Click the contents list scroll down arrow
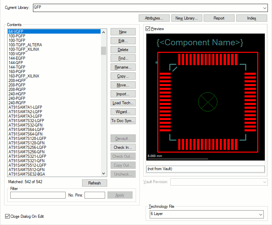Screen dimensions: 272x225 (103, 174)
